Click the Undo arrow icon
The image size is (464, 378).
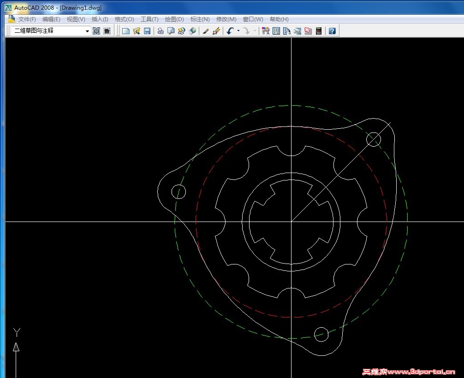tap(230, 31)
